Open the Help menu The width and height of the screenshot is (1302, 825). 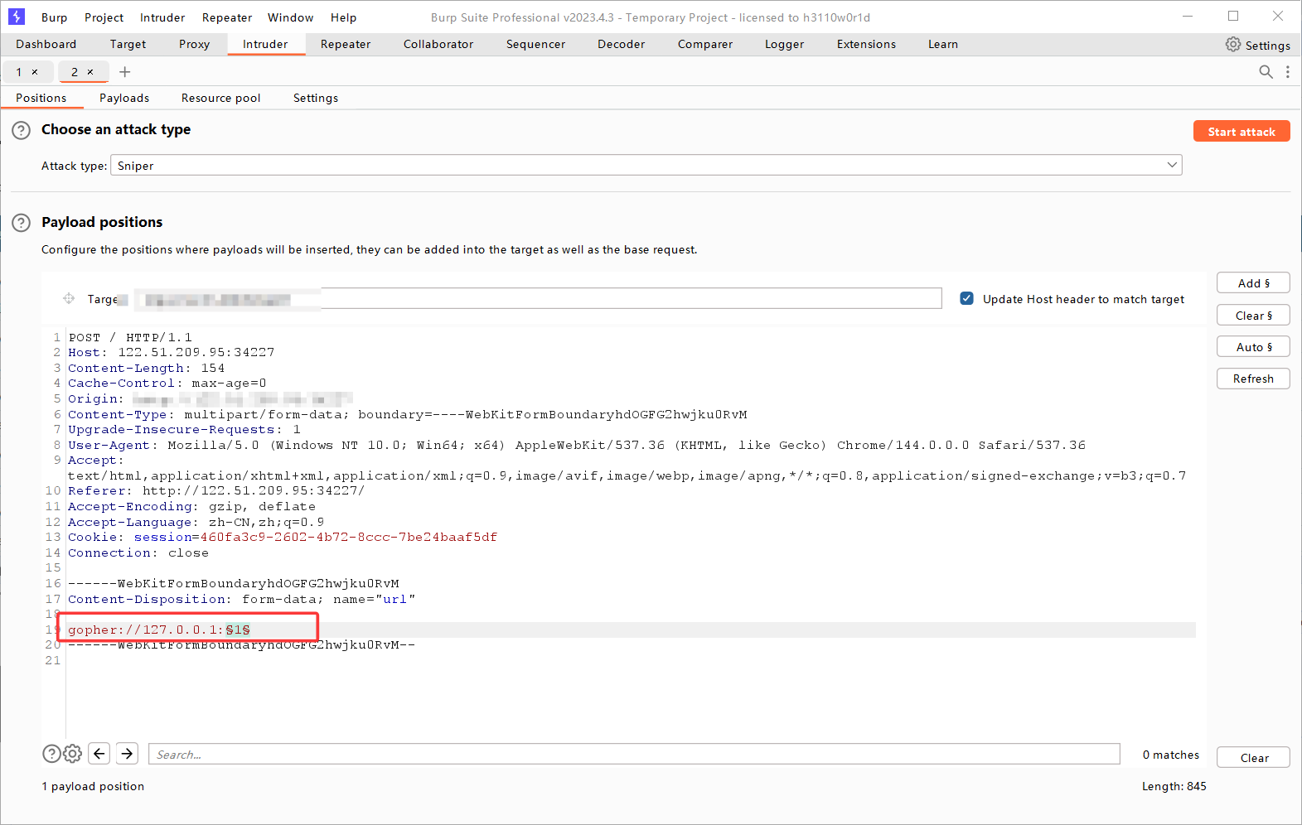pos(343,17)
